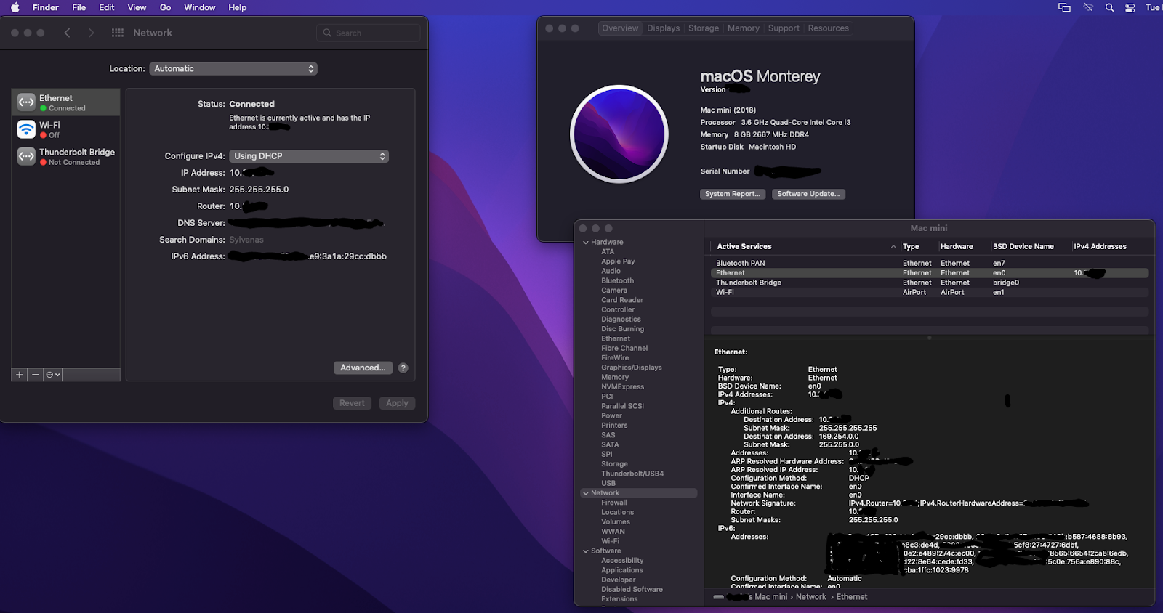Open Control Center from the menu bar
The image size is (1163, 613).
[x=1130, y=7]
